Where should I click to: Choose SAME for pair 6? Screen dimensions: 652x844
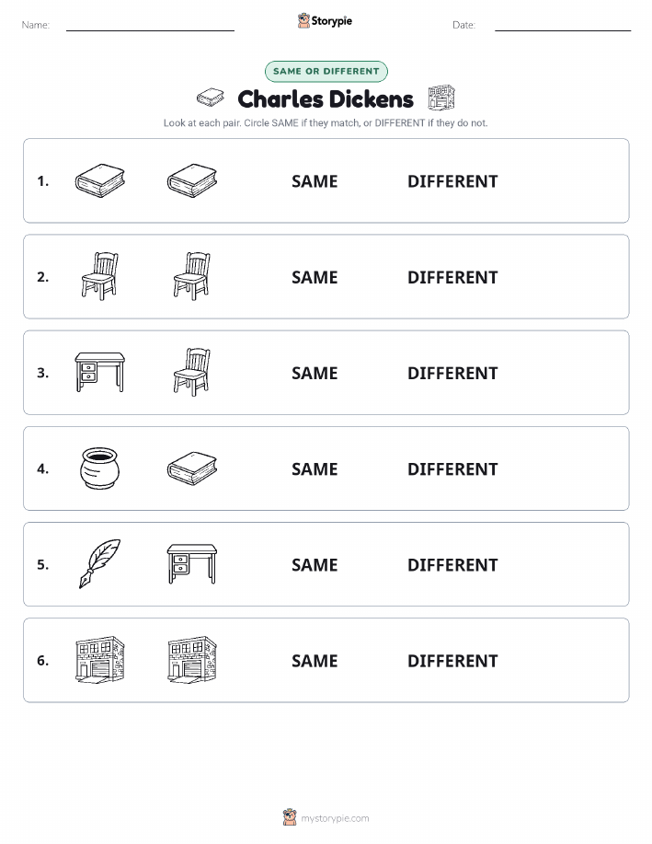pyautogui.click(x=315, y=661)
